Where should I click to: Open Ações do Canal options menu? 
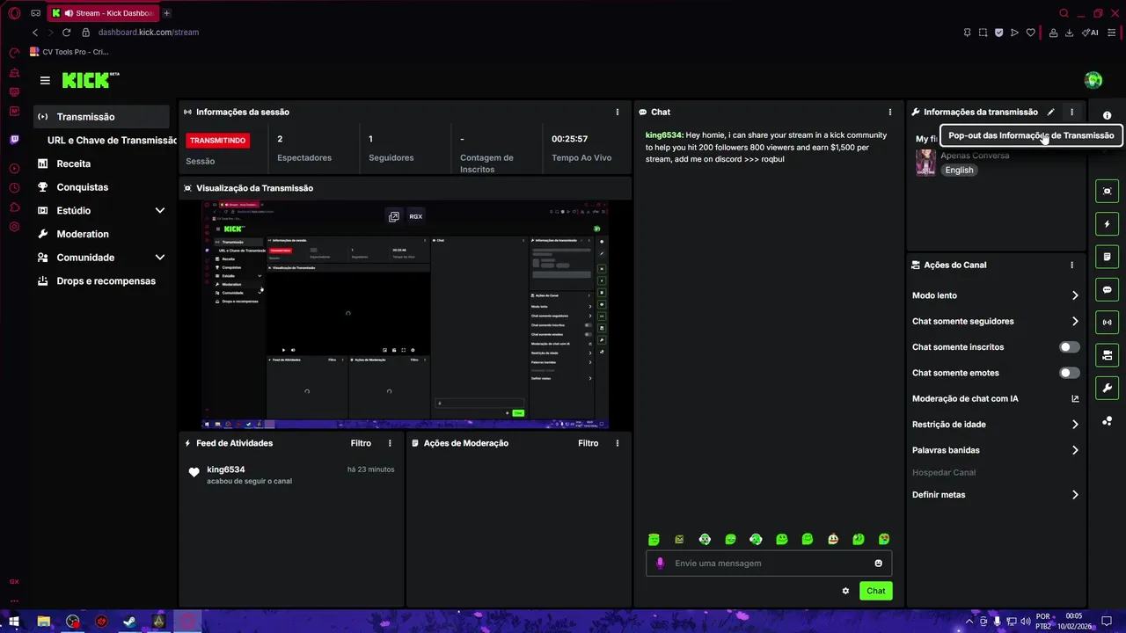click(x=1071, y=265)
